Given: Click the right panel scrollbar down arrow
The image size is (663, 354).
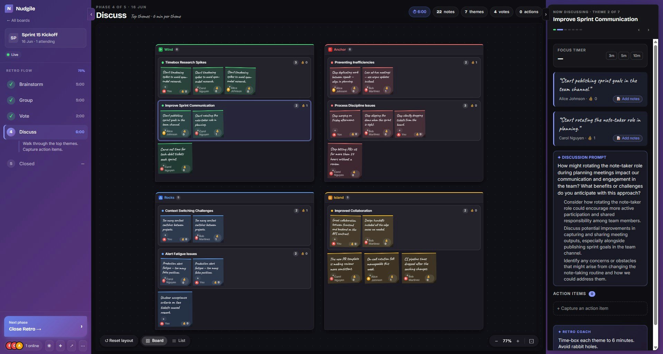Looking at the screenshot, I should click(x=655, y=347).
